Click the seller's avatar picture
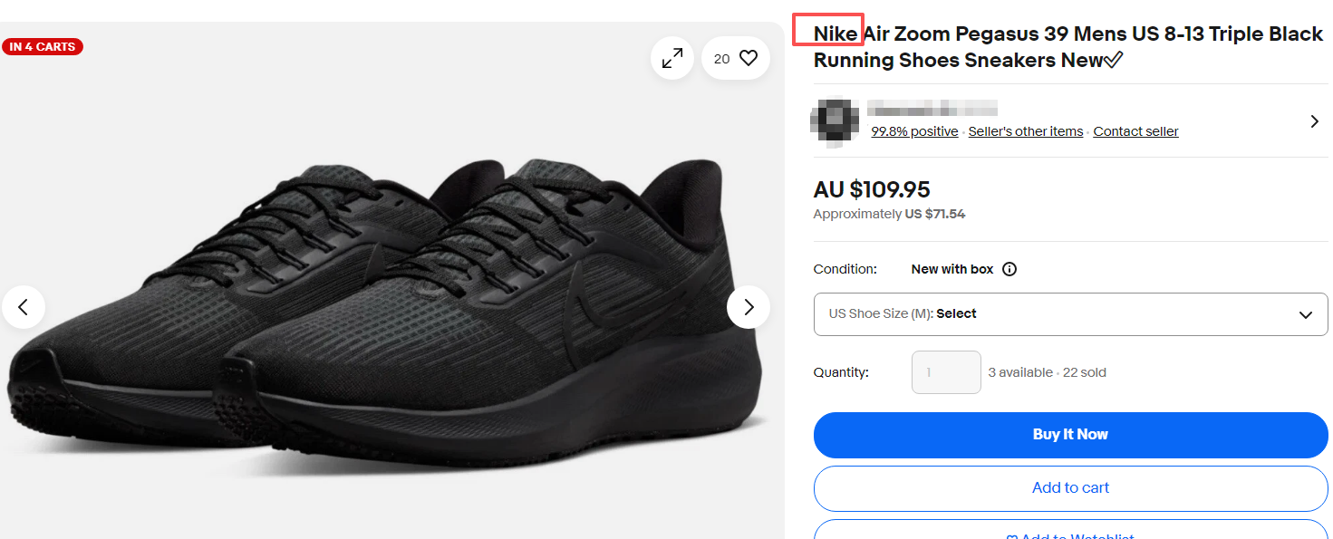1333x539 pixels. click(x=834, y=120)
